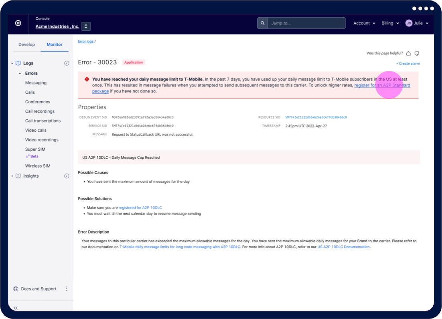
Task: Click the search magnifier icon
Action: click(x=262, y=23)
